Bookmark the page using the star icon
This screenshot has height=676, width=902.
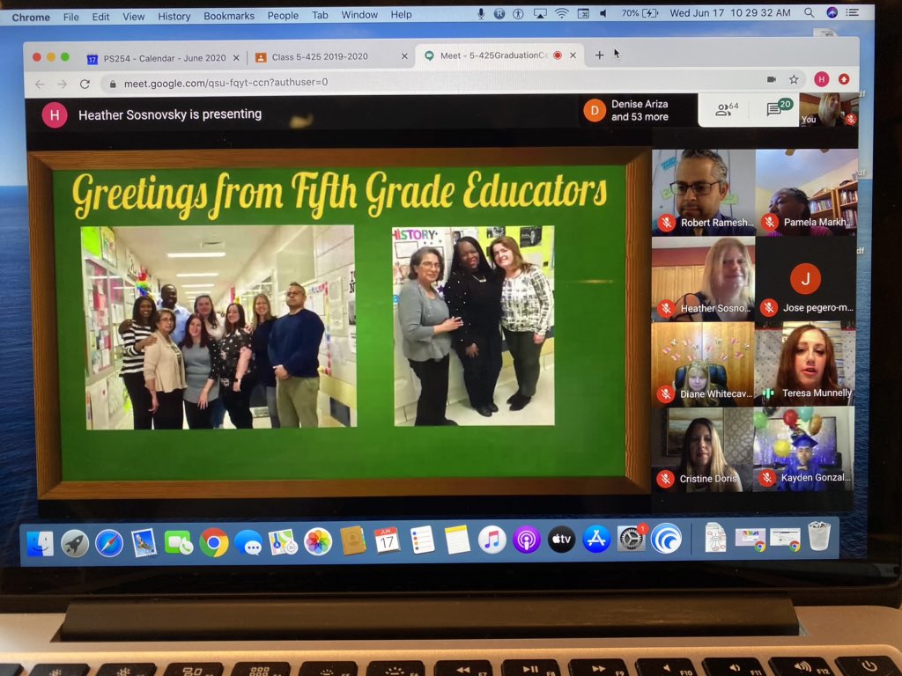click(795, 78)
